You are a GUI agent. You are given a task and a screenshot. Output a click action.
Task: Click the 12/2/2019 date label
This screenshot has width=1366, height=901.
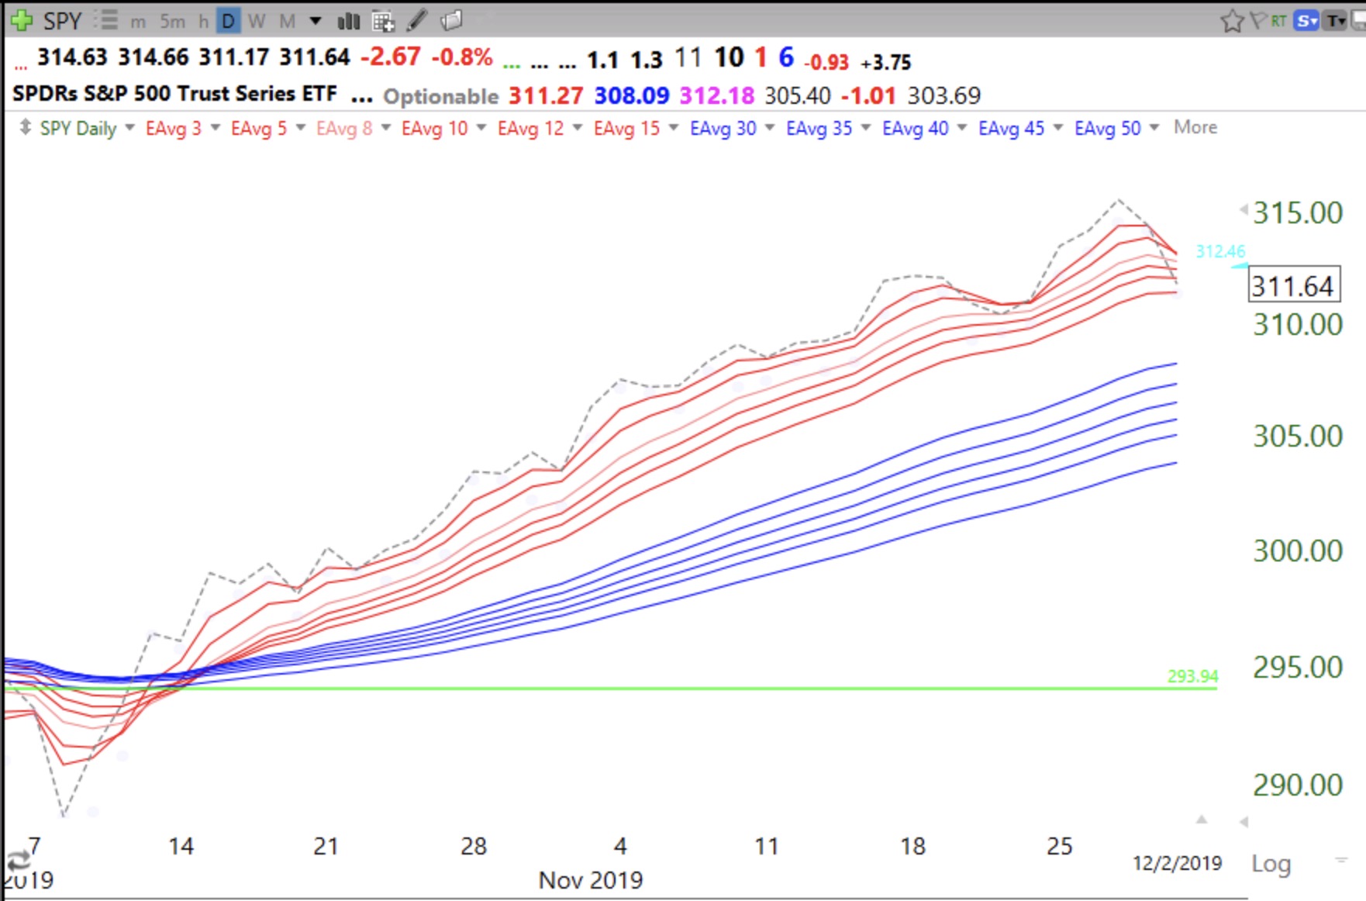1177,863
